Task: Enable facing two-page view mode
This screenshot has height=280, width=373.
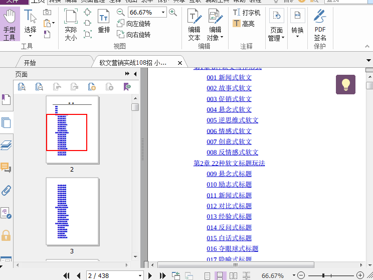Action: (x=233, y=275)
